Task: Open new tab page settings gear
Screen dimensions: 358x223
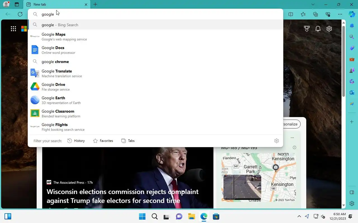Action: [329, 29]
